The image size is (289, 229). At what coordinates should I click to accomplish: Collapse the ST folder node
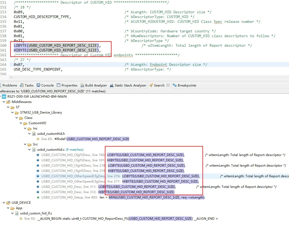8,107
